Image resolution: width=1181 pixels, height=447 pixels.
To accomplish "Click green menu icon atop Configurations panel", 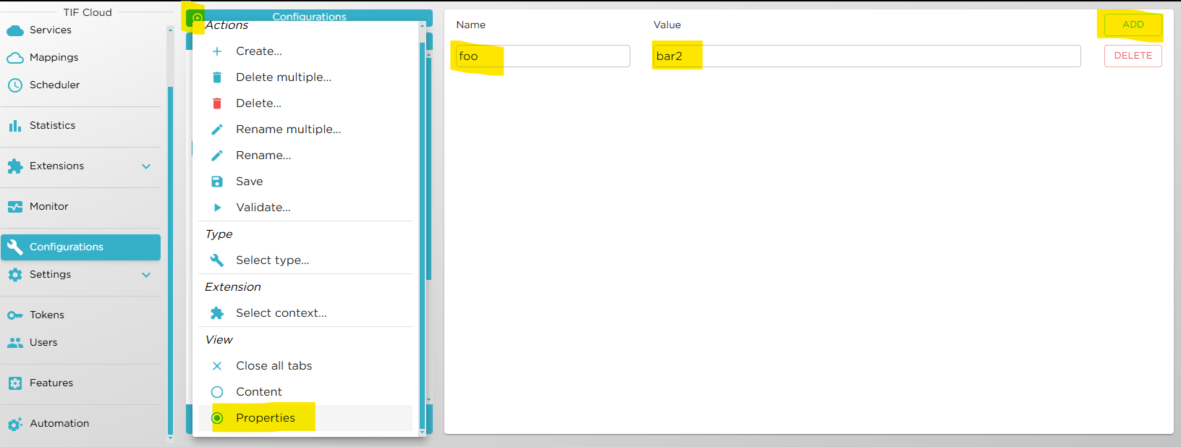I will coord(197,17).
